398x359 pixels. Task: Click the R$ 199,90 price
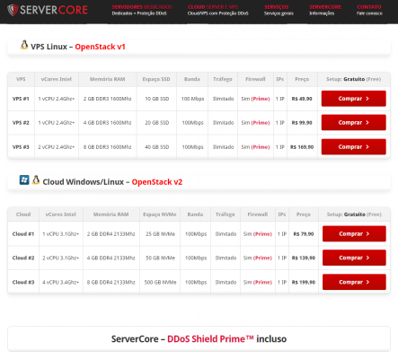tap(304, 282)
